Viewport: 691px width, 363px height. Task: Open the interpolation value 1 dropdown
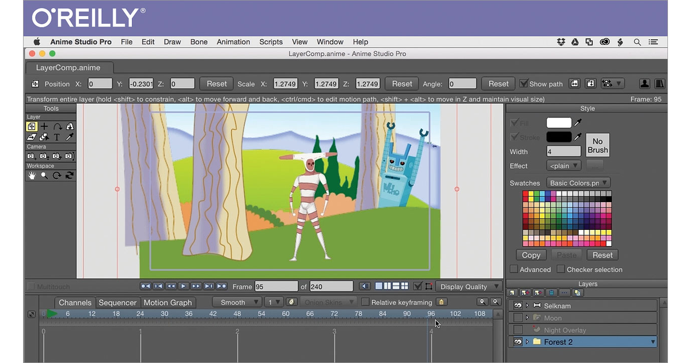point(274,302)
